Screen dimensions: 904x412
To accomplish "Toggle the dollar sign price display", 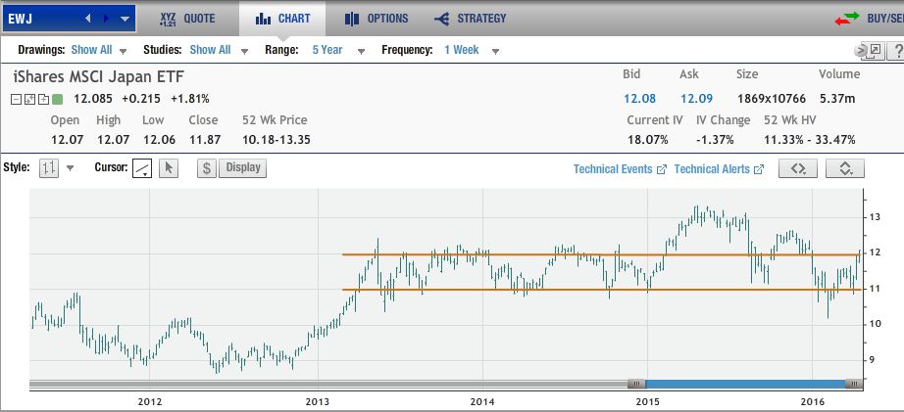I will [x=207, y=168].
